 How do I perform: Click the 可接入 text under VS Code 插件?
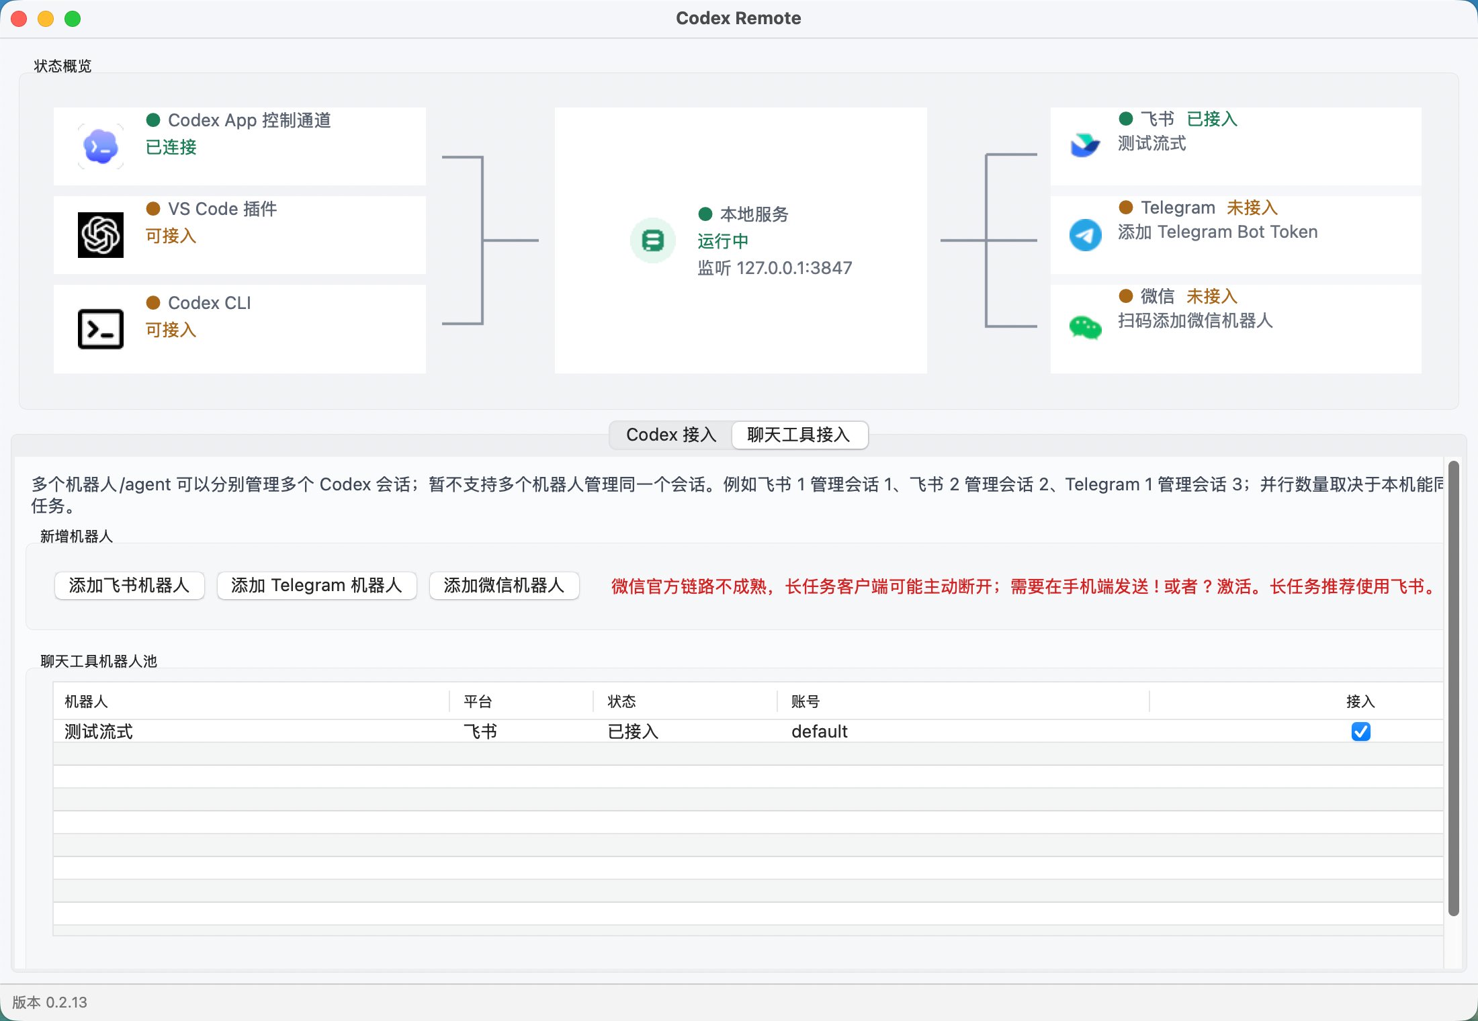171,236
